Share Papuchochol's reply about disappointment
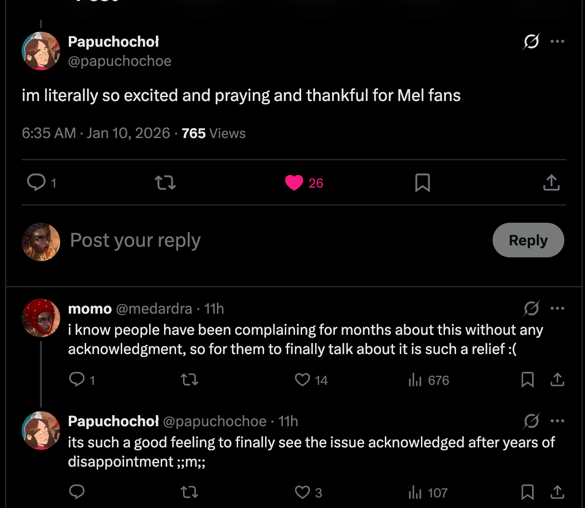 click(x=557, y=492)
